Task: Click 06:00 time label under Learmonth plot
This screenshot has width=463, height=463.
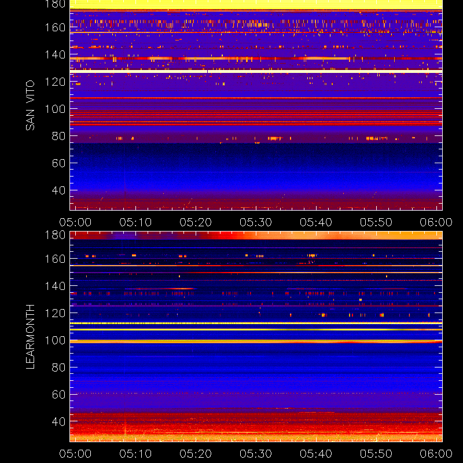Action: pos(436,454)
